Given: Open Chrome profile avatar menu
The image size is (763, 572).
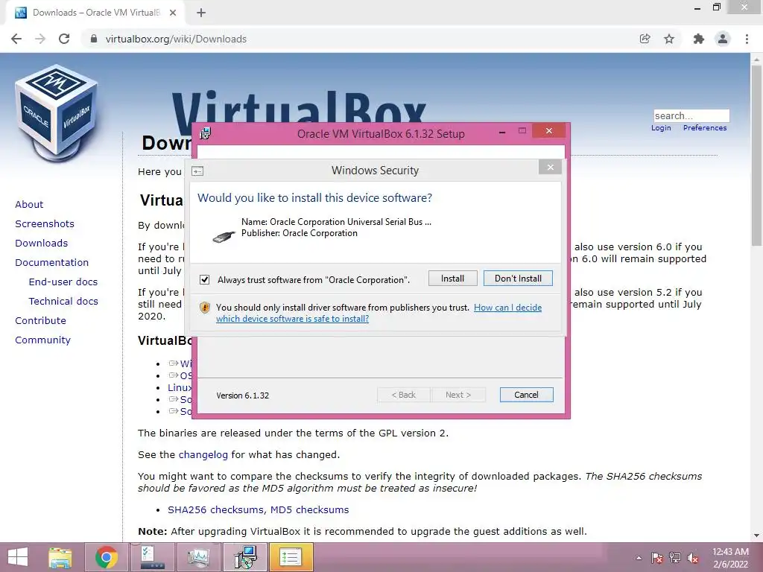Looking at the screenshot, I should [x=723, y=39].
